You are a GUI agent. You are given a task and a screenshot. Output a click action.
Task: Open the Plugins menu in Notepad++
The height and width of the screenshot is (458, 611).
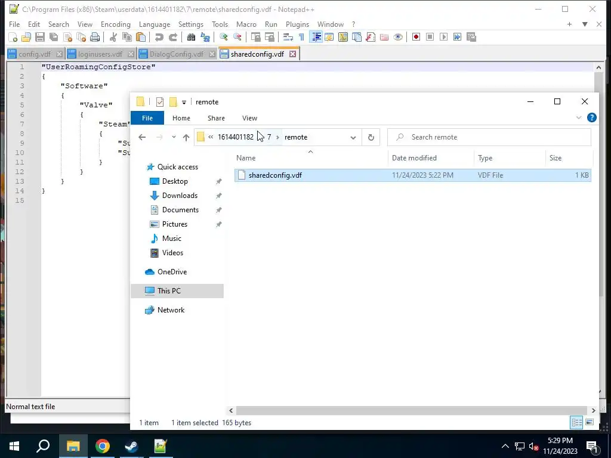pyautogui.click(x=297, y=24)
